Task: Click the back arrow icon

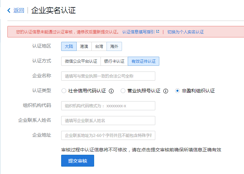Action: tap(9, 10)
